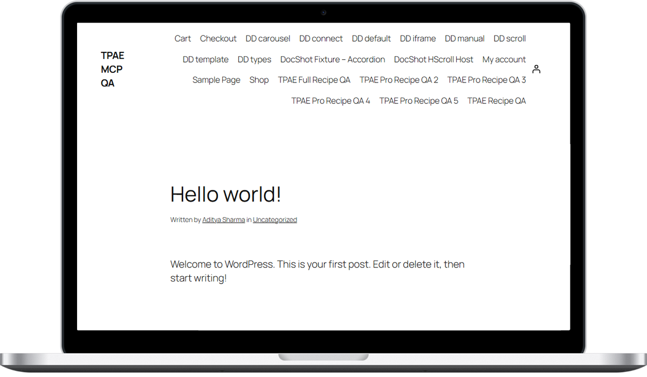This screenshot has width=647, height=377.
Task: Open the Uncategorized category link
Action: (275, 220)
